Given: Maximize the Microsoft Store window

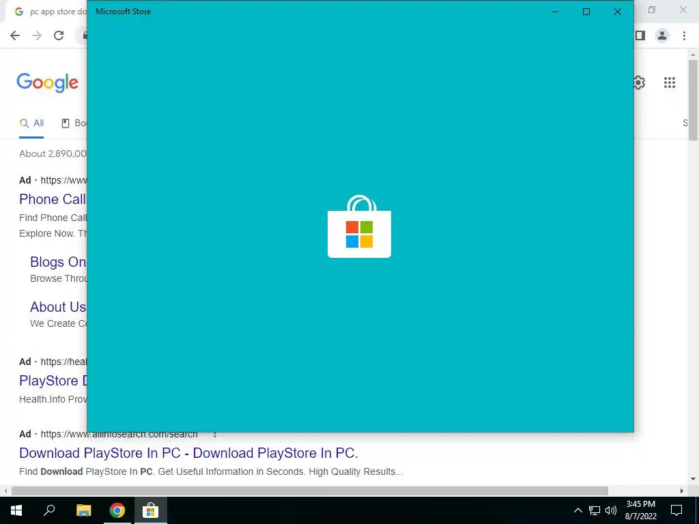Looking at the screenshot, I should 586,12.
